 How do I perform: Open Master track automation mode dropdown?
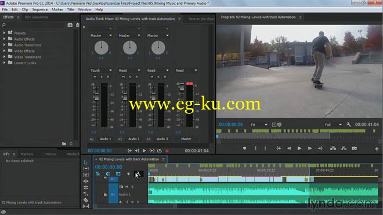click(186, 71)
